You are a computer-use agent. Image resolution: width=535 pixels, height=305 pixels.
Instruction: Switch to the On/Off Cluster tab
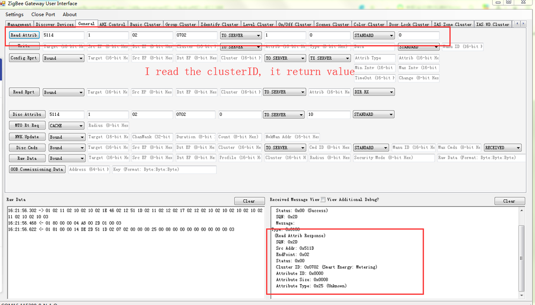pos(295,24)
